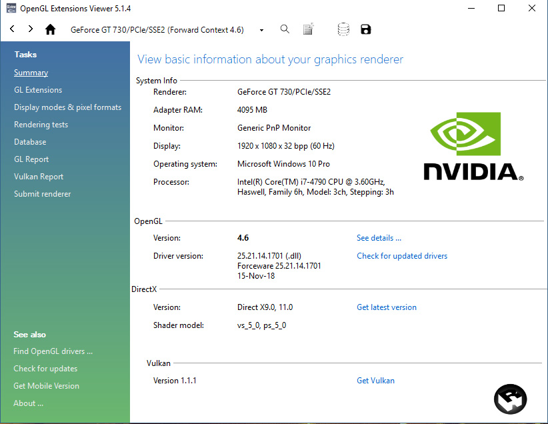This screenshot has height=424, width=548.
Task: Click the round black realtech logo
Action: [x=510, y=399]
